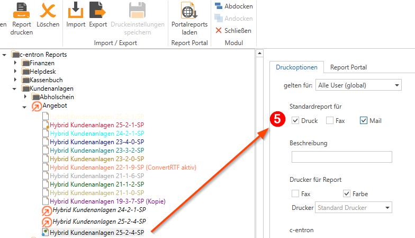Expand the Finanzen tree node

coord(15,63)
